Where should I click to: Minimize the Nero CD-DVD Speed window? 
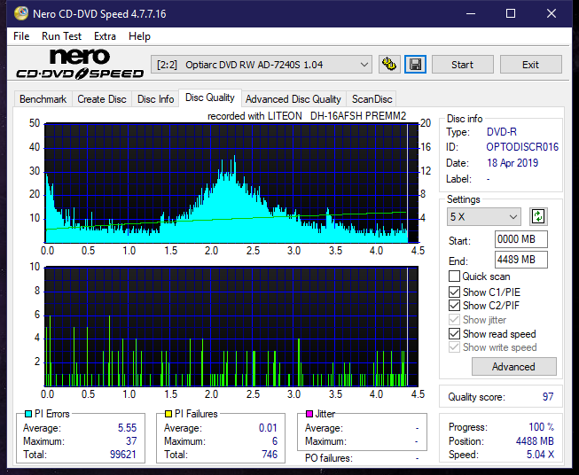(x=471, y=13)
